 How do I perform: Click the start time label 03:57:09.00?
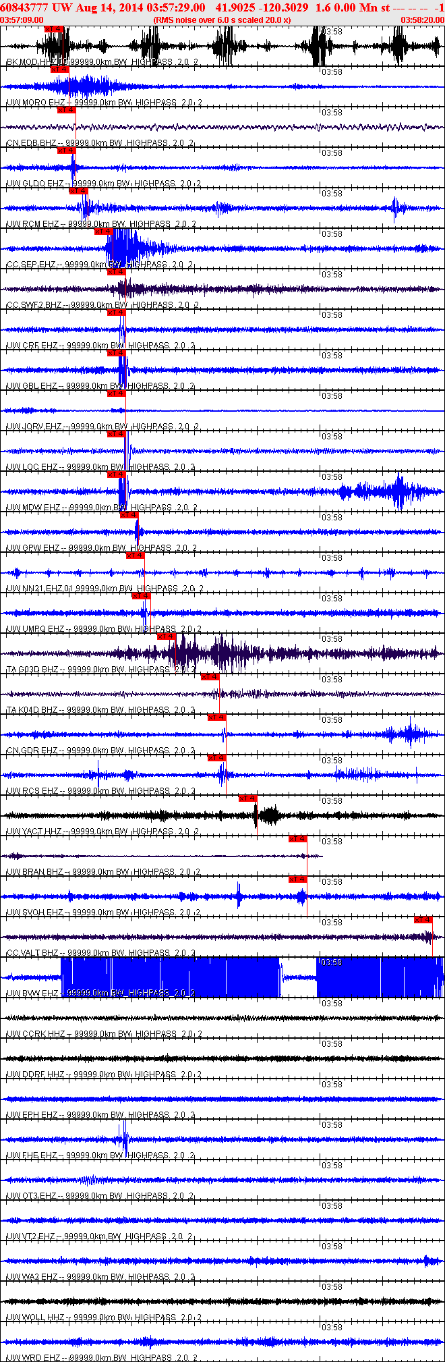22,20
